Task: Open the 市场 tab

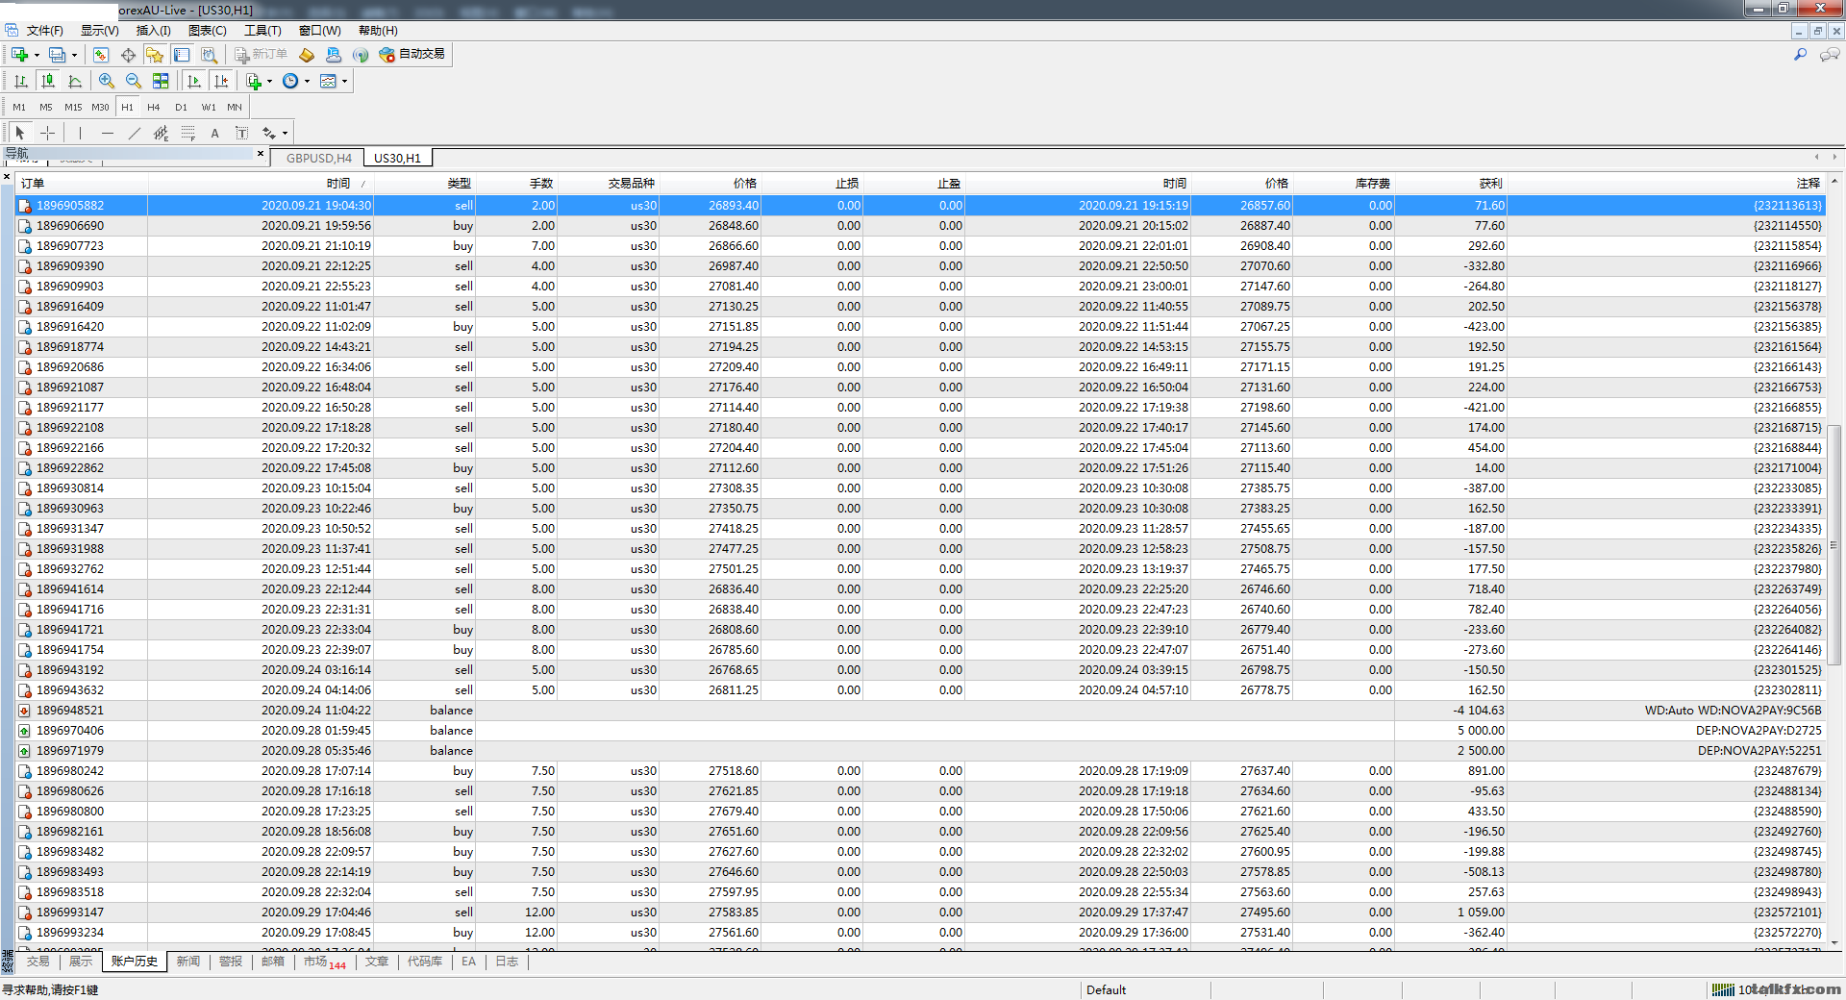Action: tap(324, 962)
